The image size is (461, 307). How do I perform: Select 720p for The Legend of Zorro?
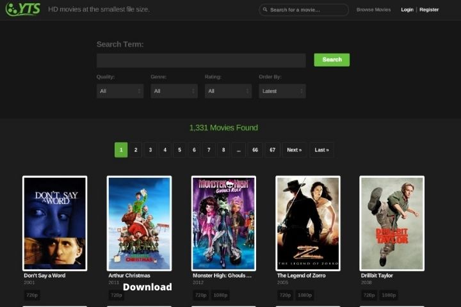[285, 295]
